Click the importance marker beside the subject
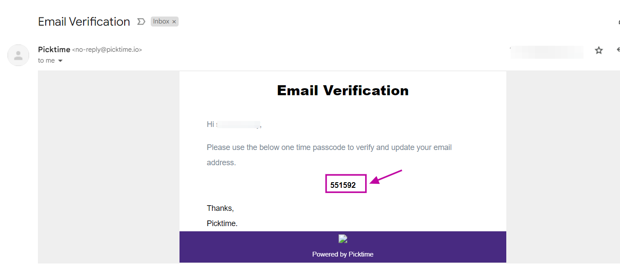The width and height of the screenshot is (620, 270). [141, 21]
